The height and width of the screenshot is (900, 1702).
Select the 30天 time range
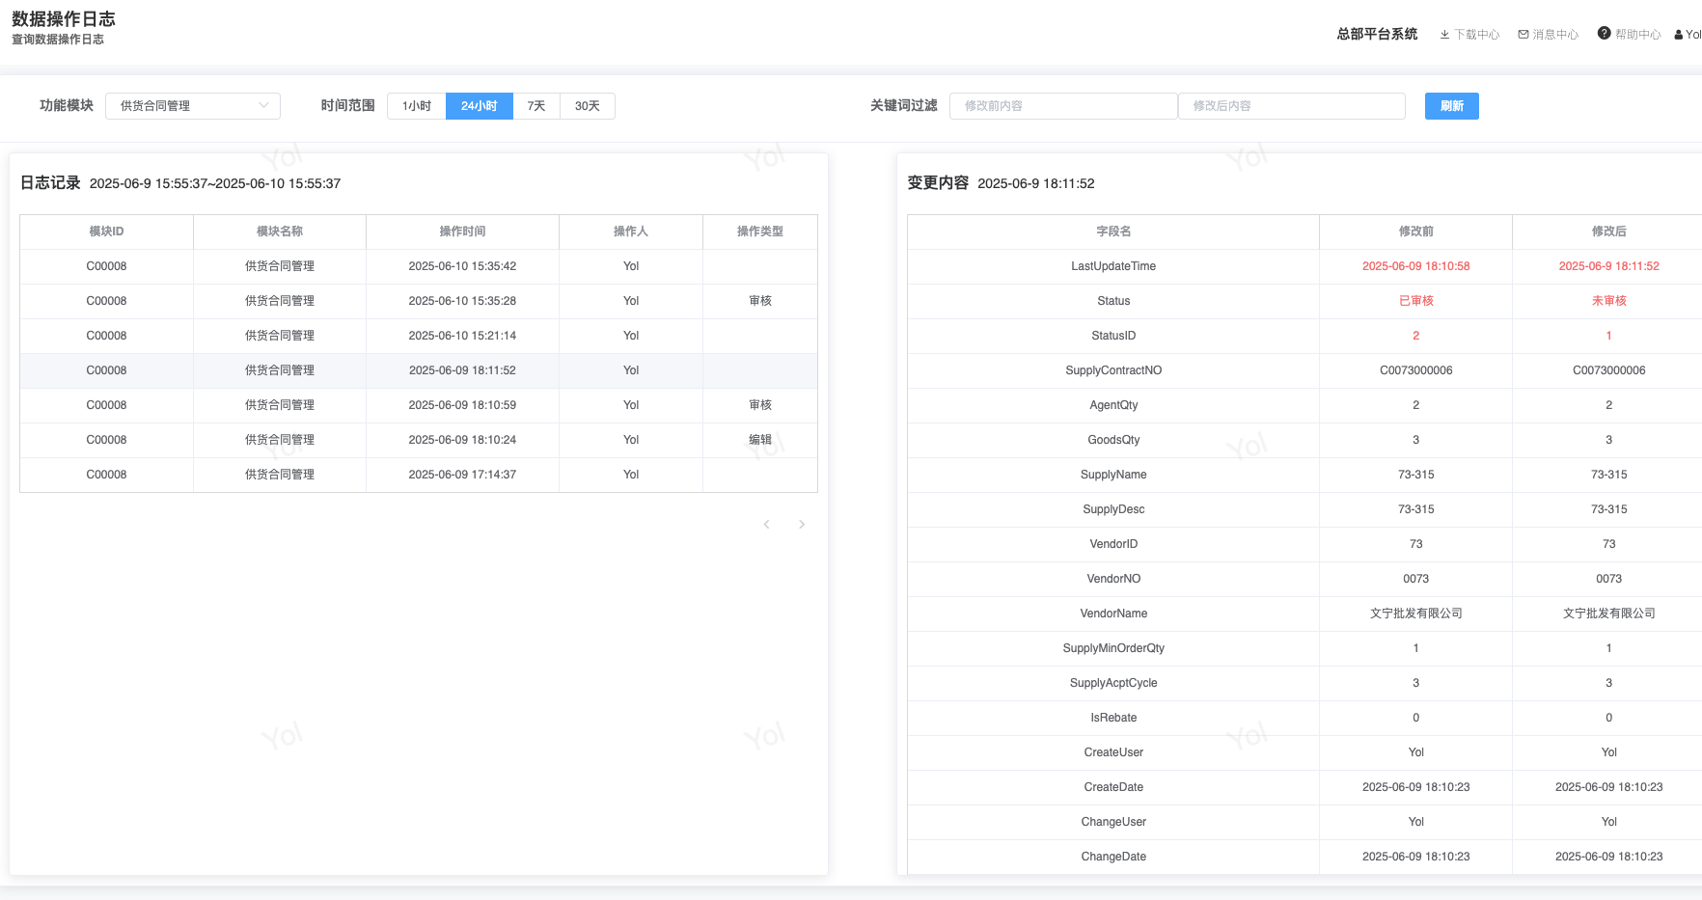588,106
